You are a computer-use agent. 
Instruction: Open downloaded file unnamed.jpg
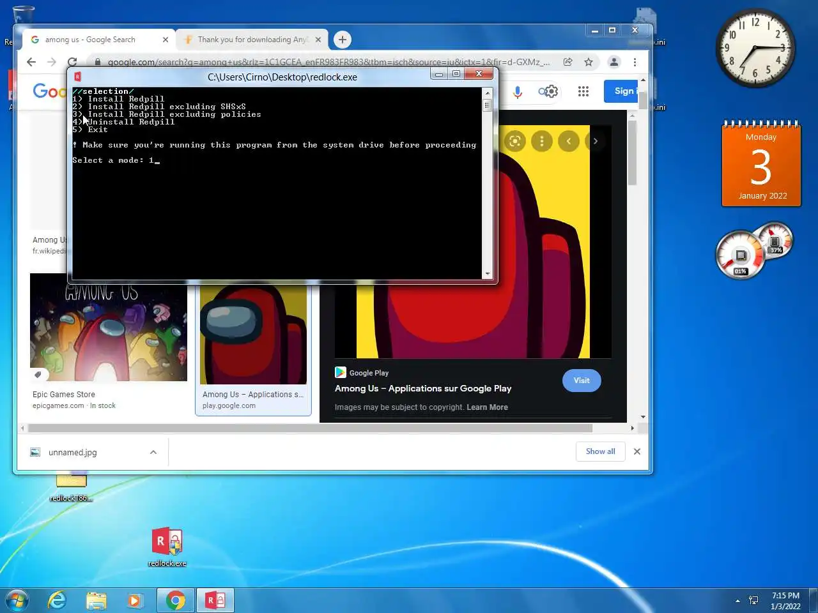point(73,452)
